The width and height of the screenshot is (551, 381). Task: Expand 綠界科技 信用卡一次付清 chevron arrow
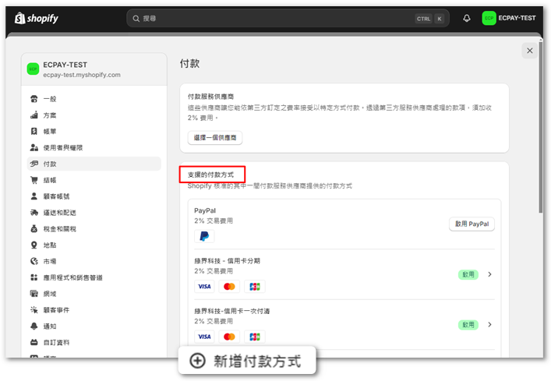(x=489, y=324)
